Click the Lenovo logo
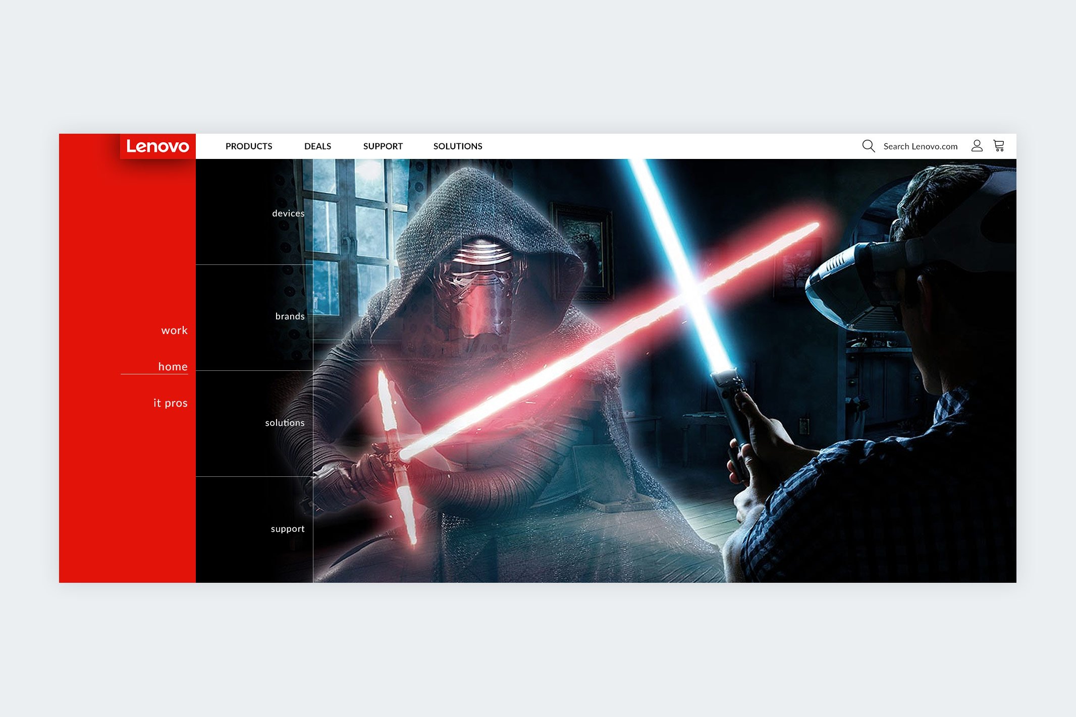Image resolution: width=1076 pixels, height=717 pixels. (157, 146)
